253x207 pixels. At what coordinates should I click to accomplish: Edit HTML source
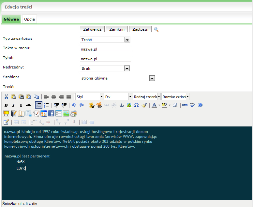pyautogui.click(x=185, y=105)
